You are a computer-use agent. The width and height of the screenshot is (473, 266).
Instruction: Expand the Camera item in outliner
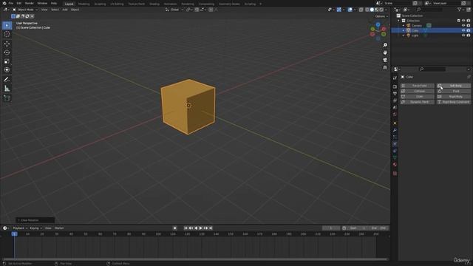point(404,26)
